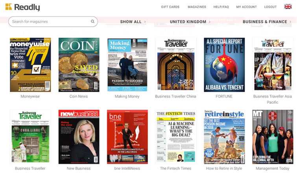This screenshot has width=297, height=178.
Task: Open MY ACCOUNT in the top menu
Action: [246, 7]
